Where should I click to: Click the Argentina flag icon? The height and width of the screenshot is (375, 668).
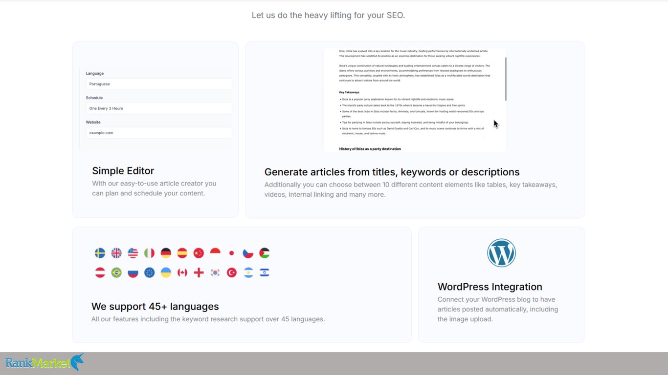[x=248, y=272]
